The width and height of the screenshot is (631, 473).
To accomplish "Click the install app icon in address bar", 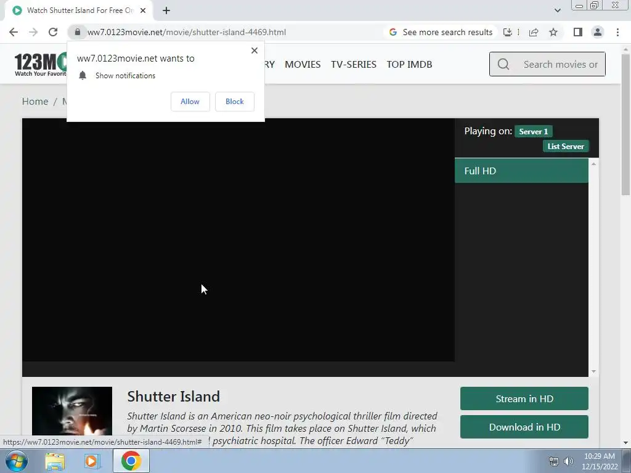I will tap(508, 32).
